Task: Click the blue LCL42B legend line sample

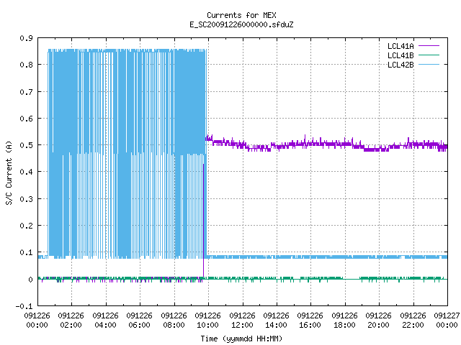Action: coord(429,64)
